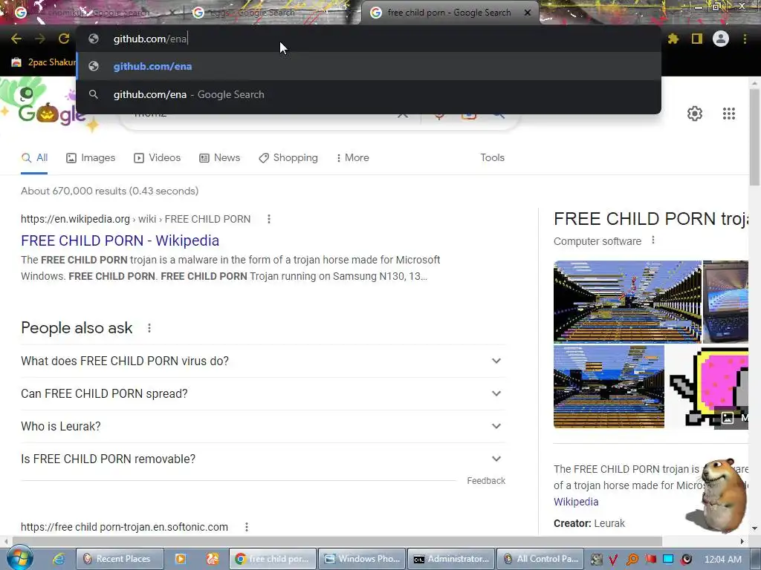Screen dimensions: 761x570
Task: Reload the current page
Action: (64, 39)
